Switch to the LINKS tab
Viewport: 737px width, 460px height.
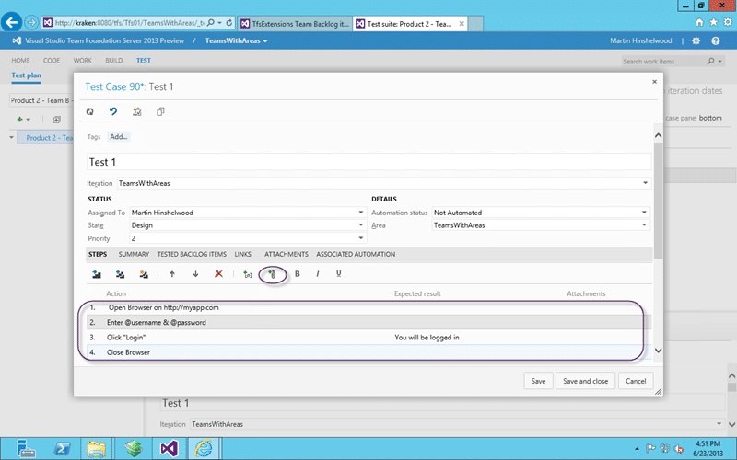pos(242,254)
